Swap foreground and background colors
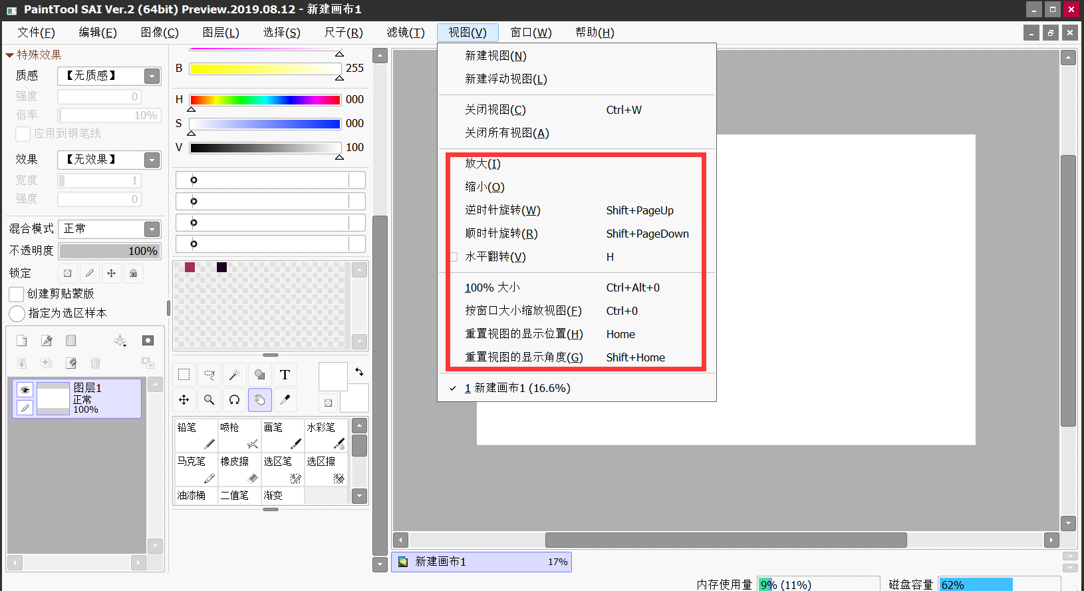Image resolution: width=1084 pixels, height=591 pixels. coord(359,372)
